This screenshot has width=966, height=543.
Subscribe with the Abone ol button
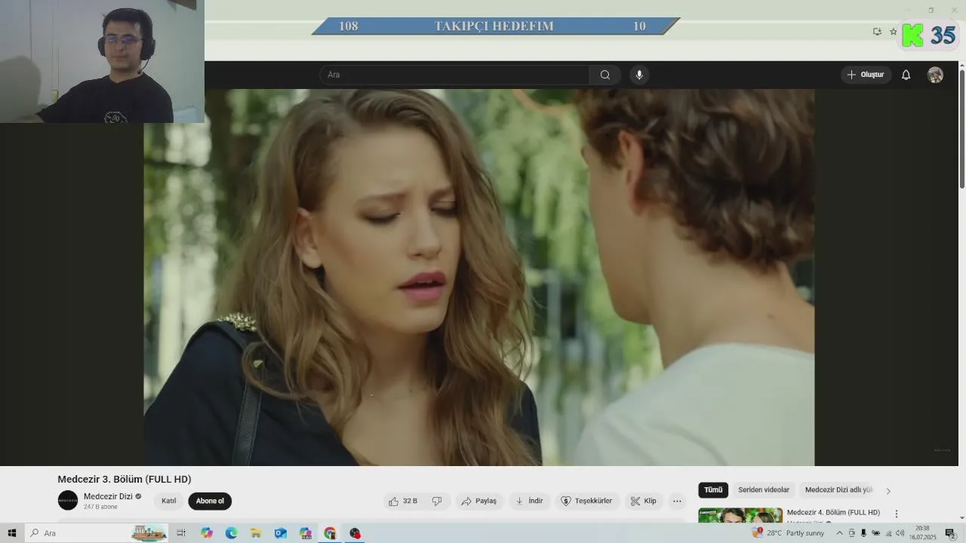pyautogui.click(x=210, y=501)
